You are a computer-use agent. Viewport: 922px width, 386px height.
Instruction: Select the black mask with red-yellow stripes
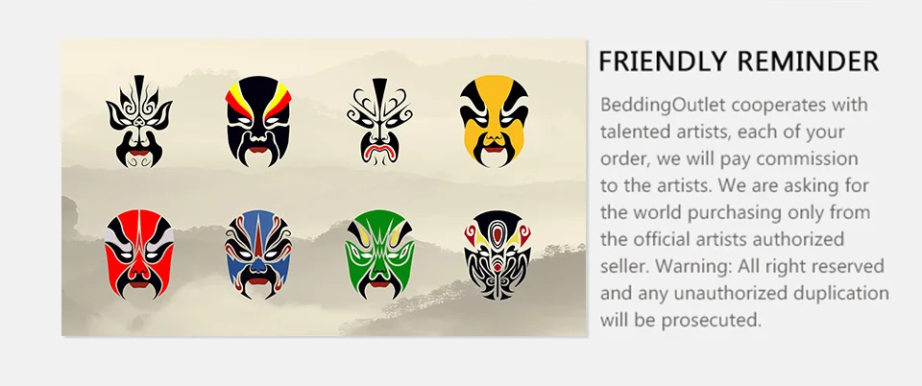[258, 121]
